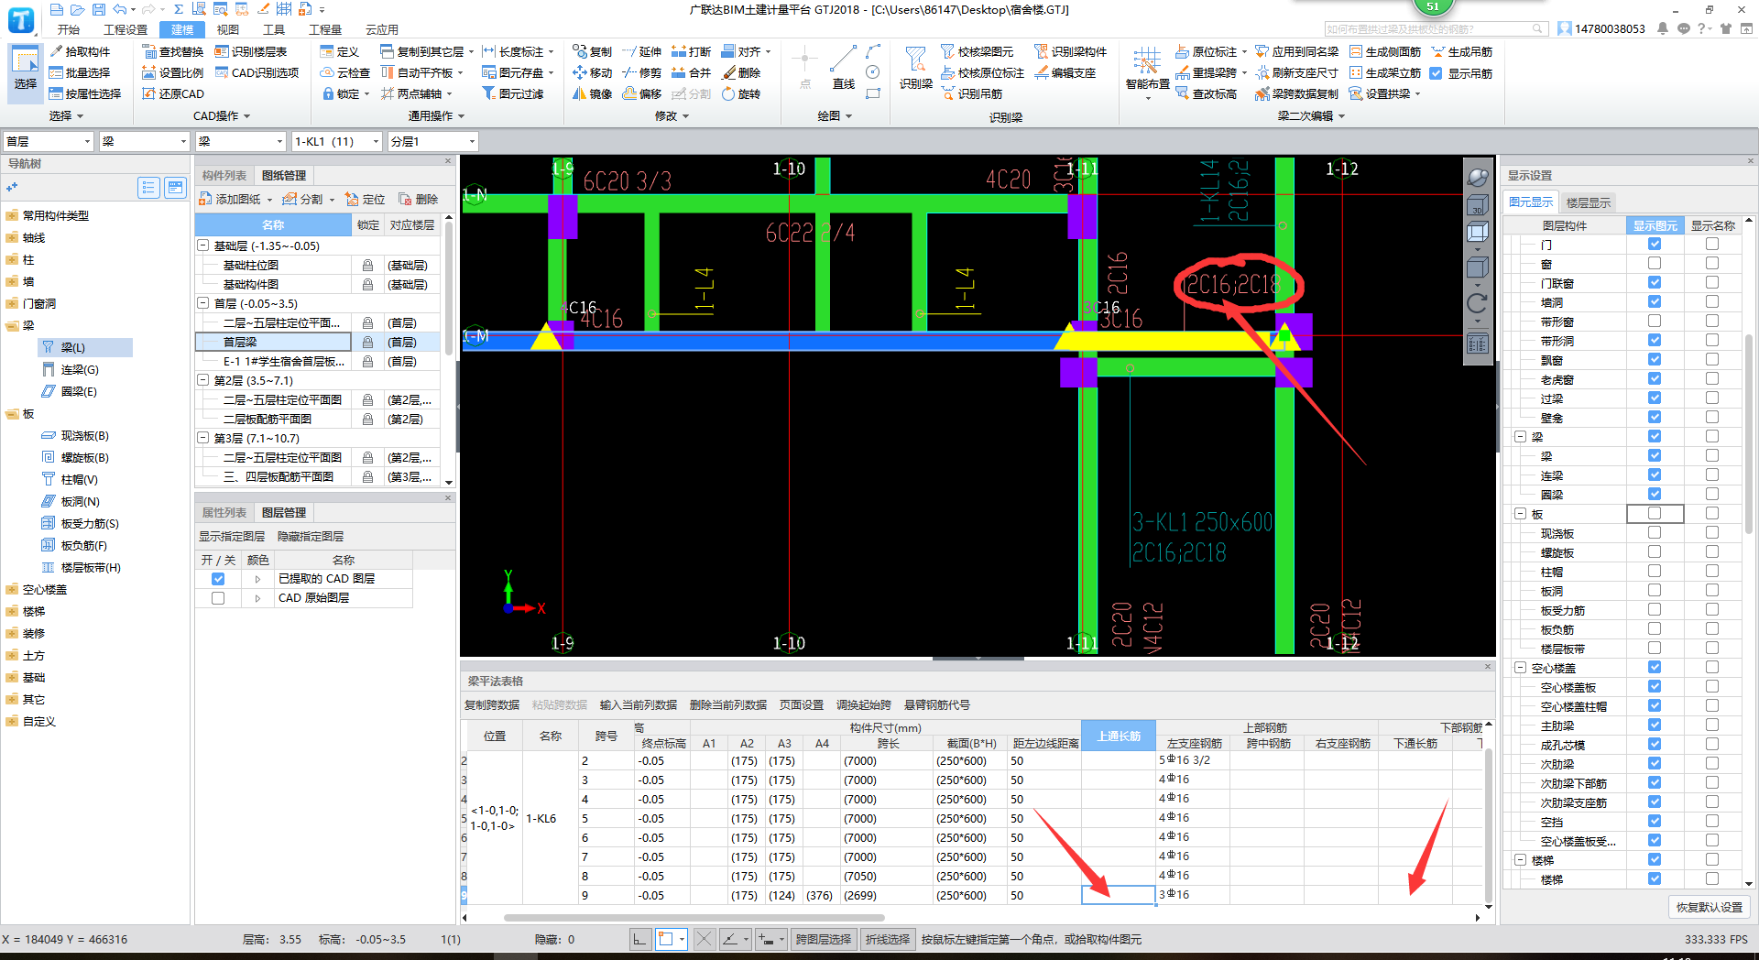Toggle 门 显示图元 checkbox
1759x960 pixels.
click(1655, 245)
